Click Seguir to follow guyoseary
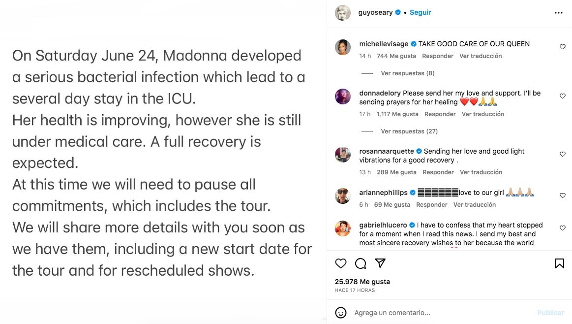The image size is (572, 324). point(421,13)
